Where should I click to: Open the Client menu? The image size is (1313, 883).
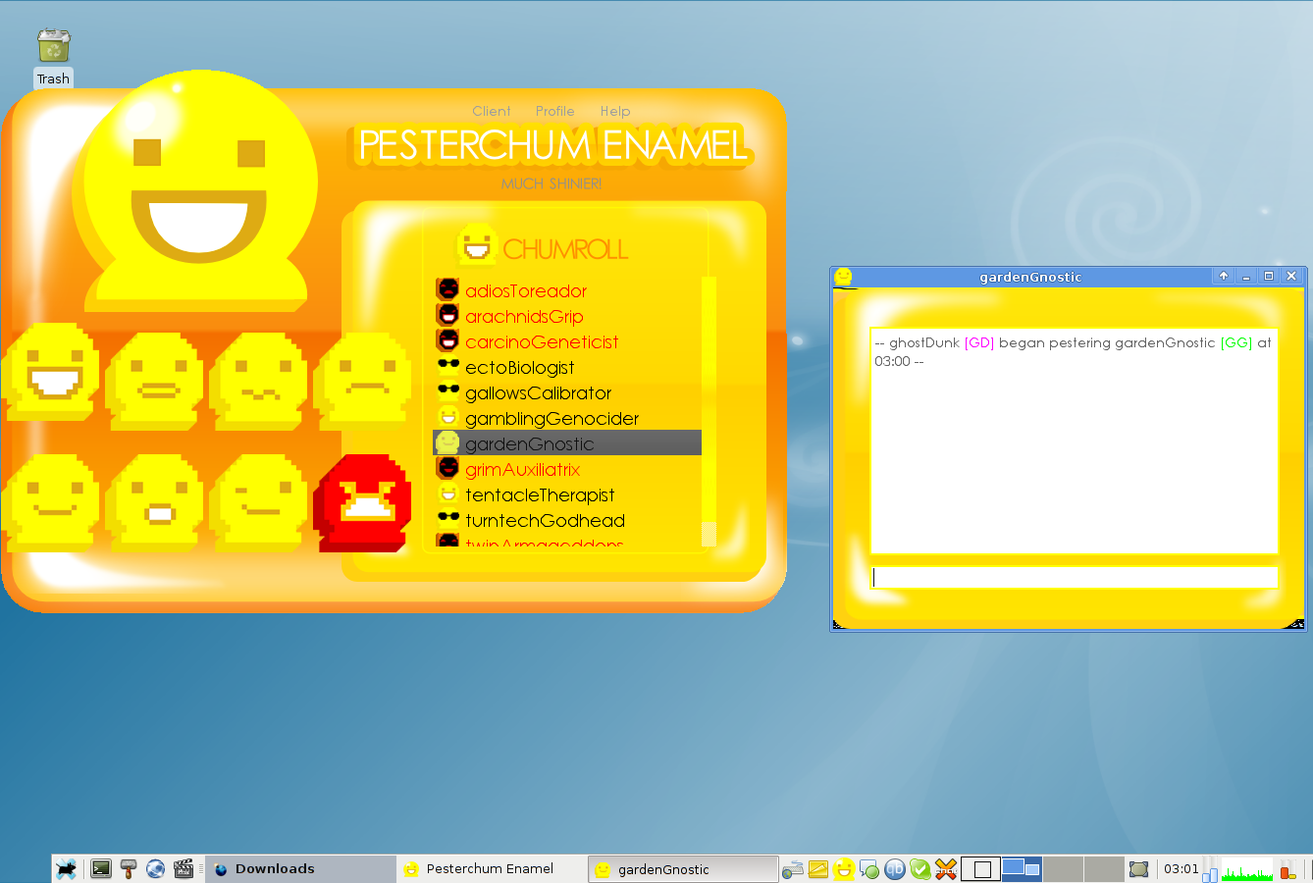click(491, 111)
